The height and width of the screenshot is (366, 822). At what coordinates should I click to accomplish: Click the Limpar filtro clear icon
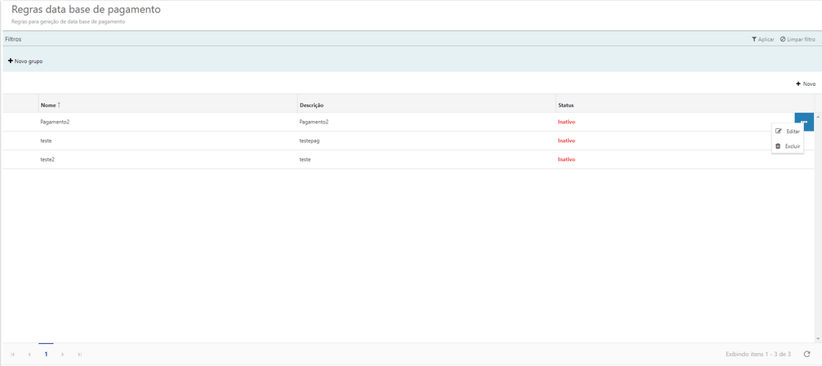(783, 39)
